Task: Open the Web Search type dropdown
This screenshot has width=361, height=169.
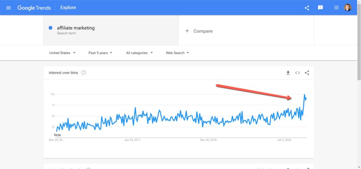Action: (x=177, y=53)
